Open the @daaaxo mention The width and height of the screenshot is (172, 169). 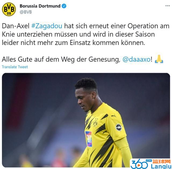tap(136, 59)
